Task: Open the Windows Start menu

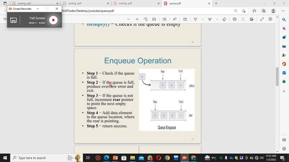Action: pos(5,158)
